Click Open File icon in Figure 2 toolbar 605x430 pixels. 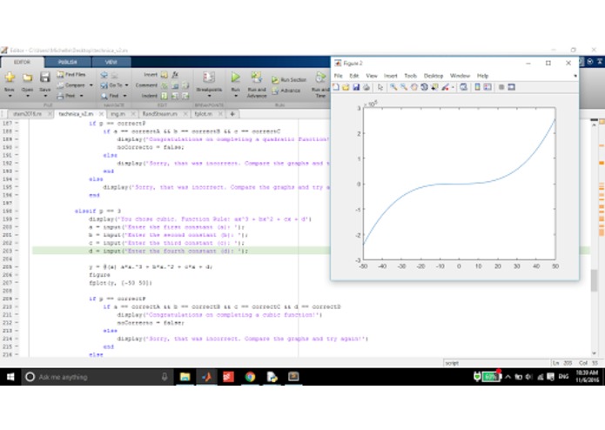point(346,87)
